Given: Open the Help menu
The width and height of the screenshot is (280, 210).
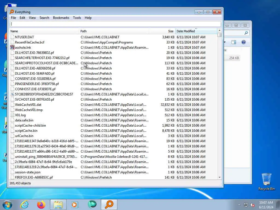Looking at the screenshot, I should pyautogui.click(x=88, y=18).
